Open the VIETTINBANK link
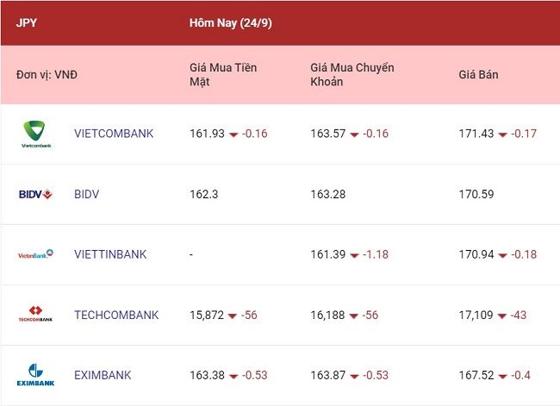The image size is (560, 406). click(110, 254)
